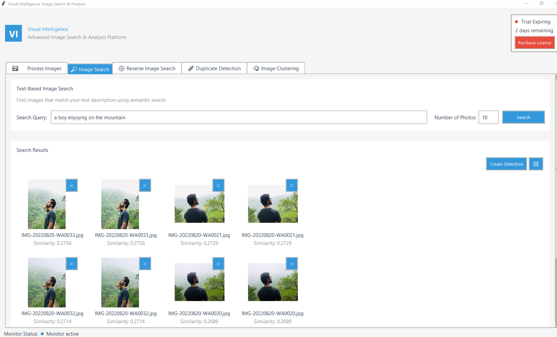Viewport: 557px width, 337px height.
Task: Open the Process Images tab
Action: 37,68
